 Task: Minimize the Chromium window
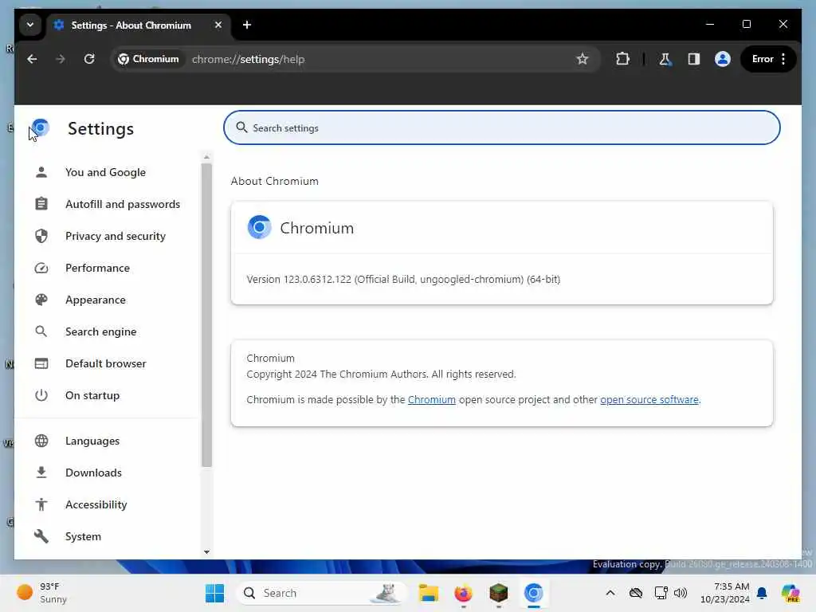click(x=710, y=24)
